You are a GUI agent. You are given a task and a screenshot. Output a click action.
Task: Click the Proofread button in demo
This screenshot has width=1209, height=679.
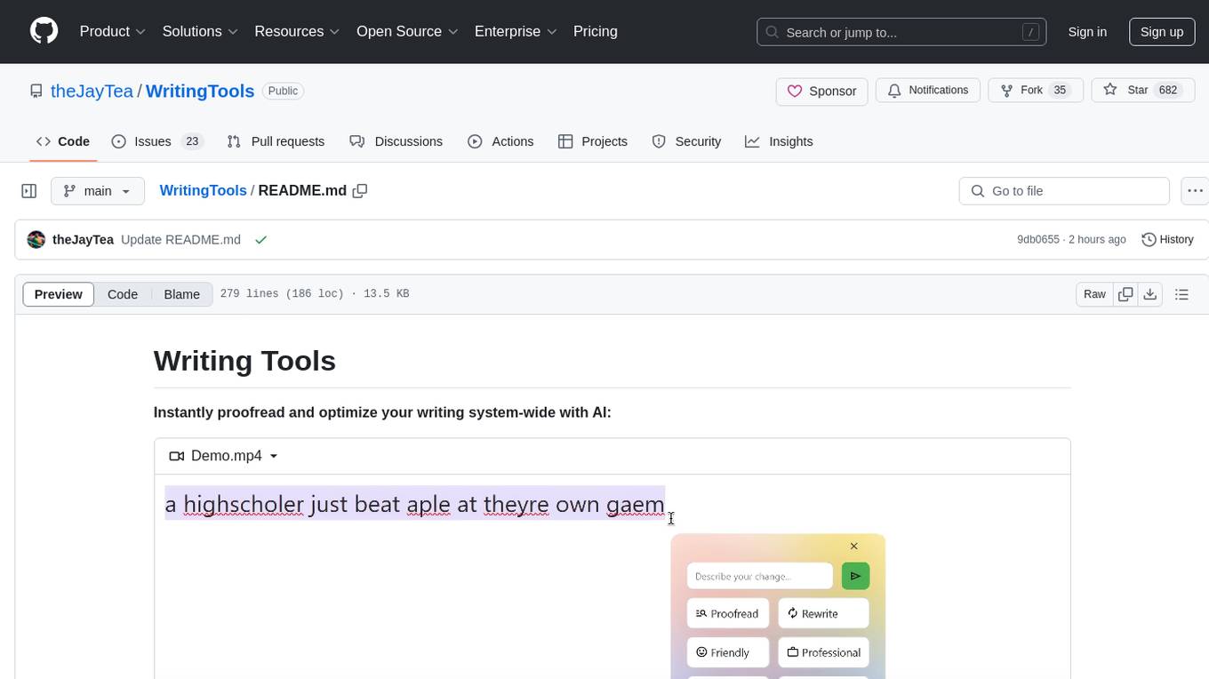click(728, 613)
